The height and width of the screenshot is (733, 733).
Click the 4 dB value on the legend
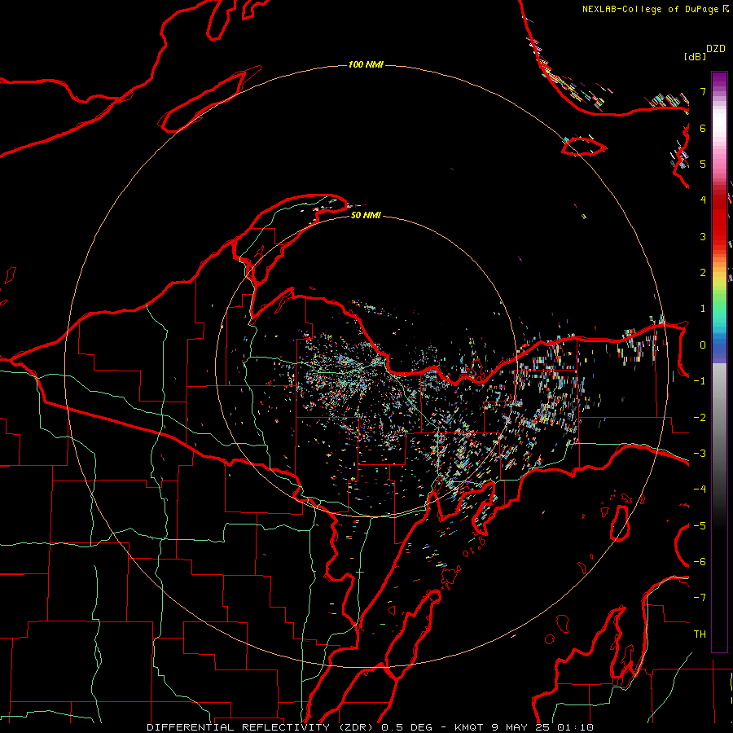coord(703,200)
